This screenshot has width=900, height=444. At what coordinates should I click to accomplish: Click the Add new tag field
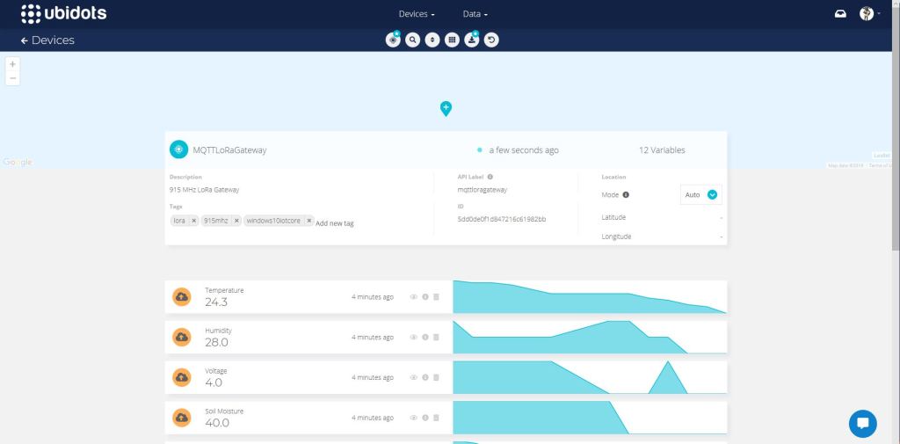335,223
